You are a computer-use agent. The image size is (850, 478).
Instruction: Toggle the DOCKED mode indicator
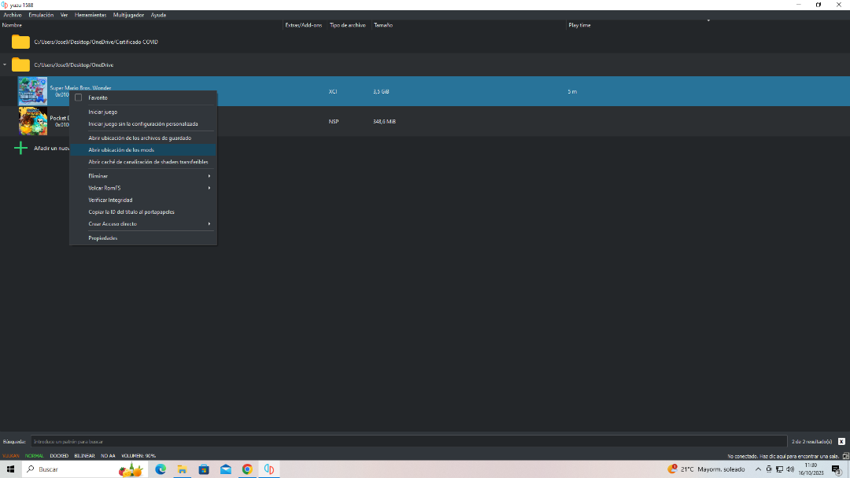coord(59,456)
